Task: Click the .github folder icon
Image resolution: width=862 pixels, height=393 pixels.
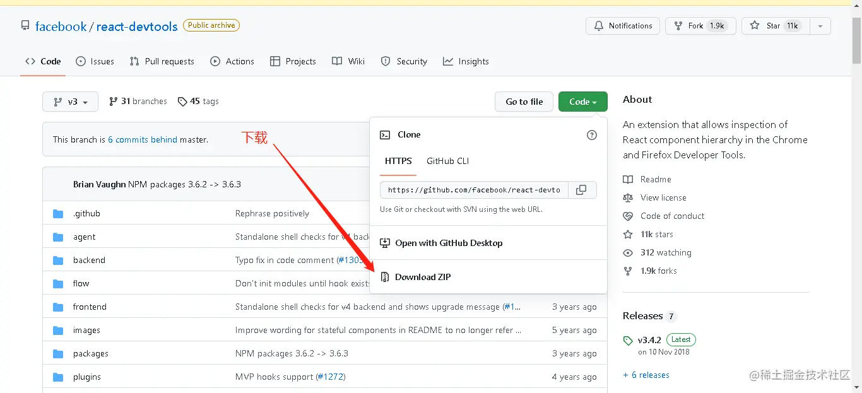Action: [x=58, y=214]
